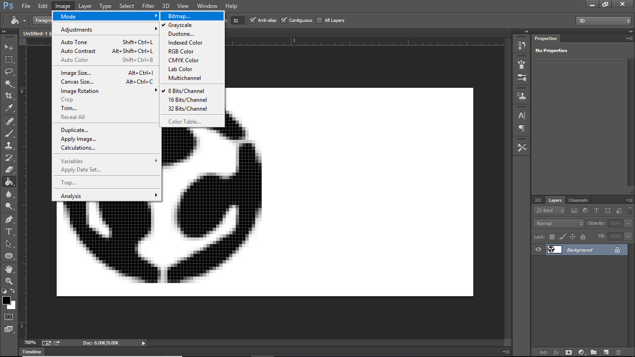Viewport: 635px width, 357px height.
Task: Select the Hand tool
Action: [9, 269]
